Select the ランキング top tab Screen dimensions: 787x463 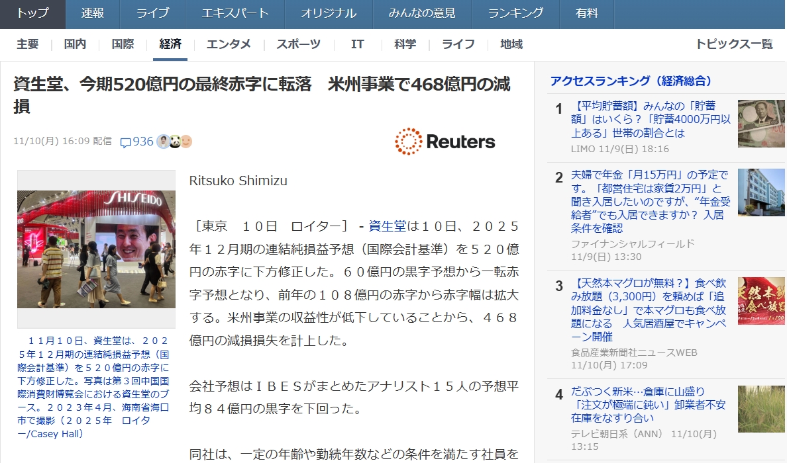(x=515, y=13)
